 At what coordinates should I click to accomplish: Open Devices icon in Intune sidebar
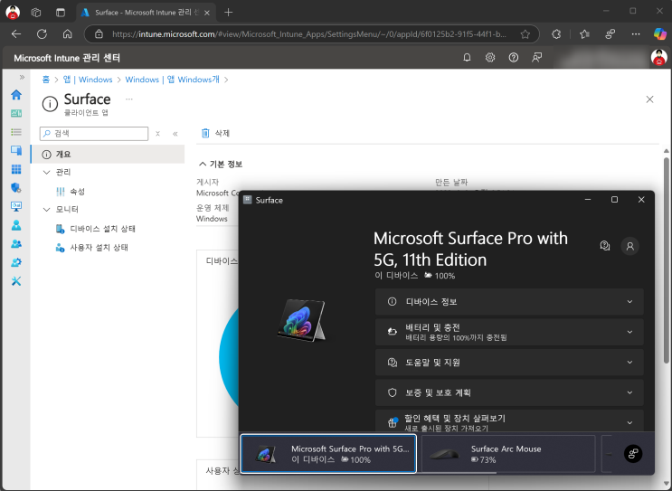tap(16, 150)
